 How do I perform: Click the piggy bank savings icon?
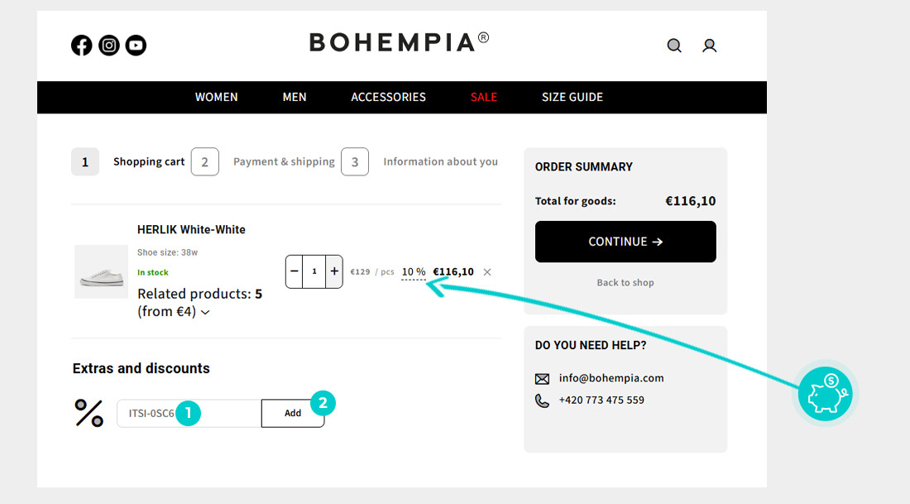click(826, 393)
